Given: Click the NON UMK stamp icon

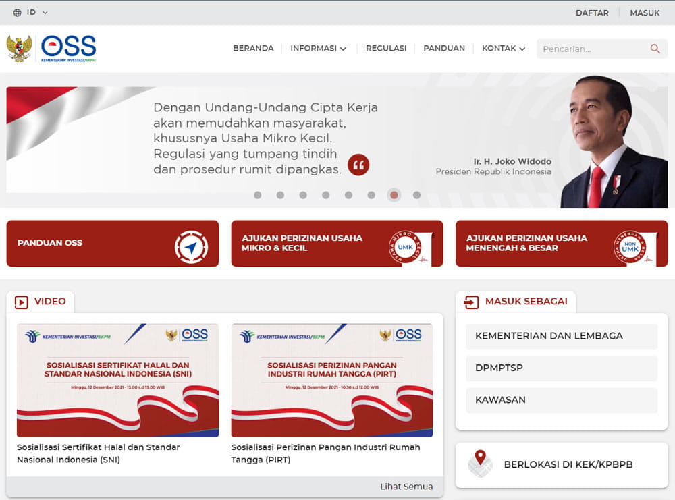Looking at the screenshot, I should coord(630,247).
